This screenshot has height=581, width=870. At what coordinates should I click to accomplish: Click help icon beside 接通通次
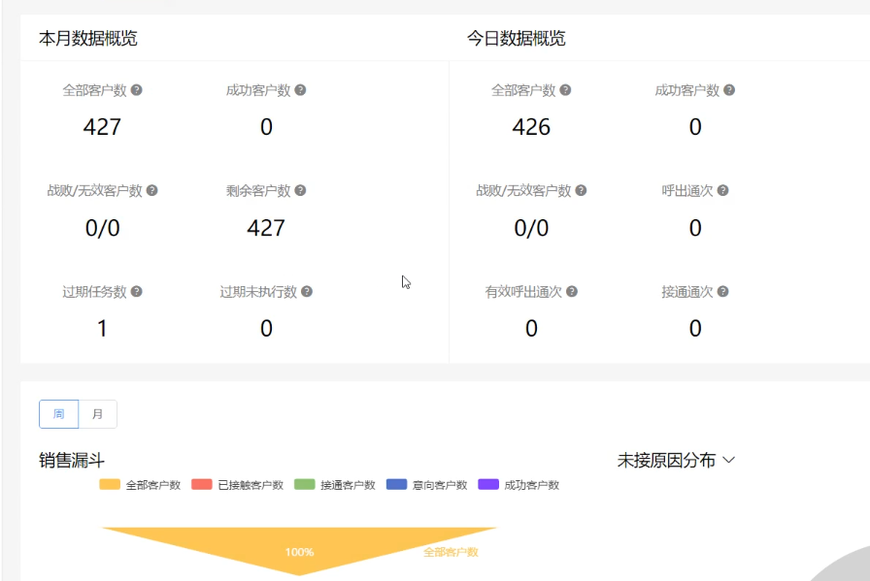[722, 291]
